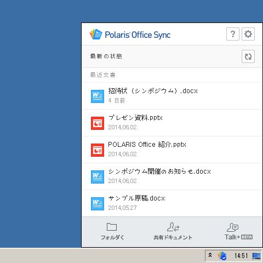The height and width of the screenshot is (263, 263).
Task: Click the 共有ドキュメント label
Action: click(173, 237)
